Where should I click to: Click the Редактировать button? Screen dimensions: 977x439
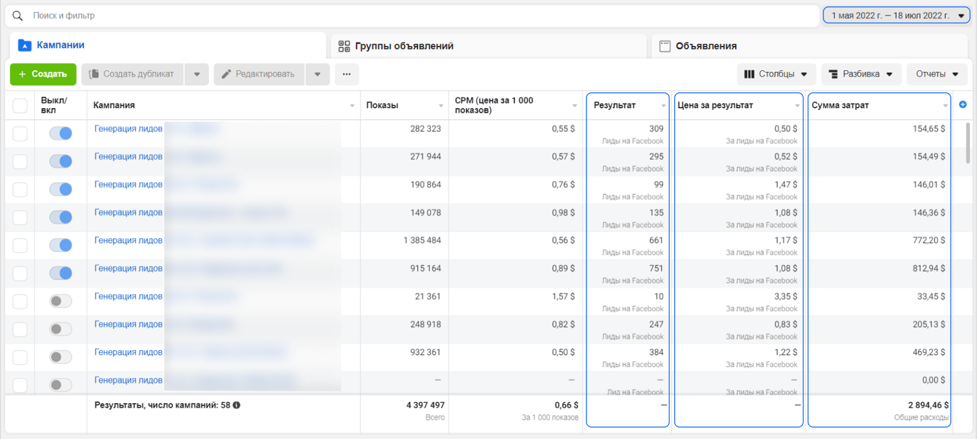click(259, 74)
